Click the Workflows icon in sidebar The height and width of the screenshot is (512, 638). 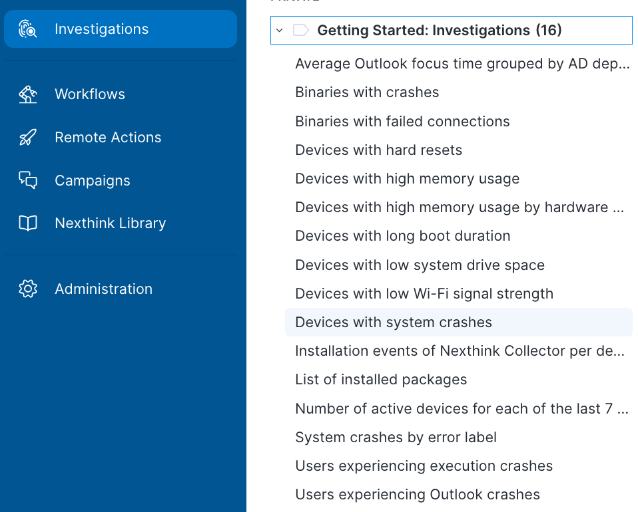pos(28,94)
